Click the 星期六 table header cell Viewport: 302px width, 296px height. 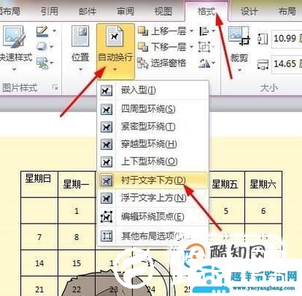tap(263, 184)
